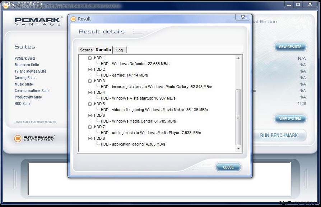Switch to the Scores tab
321x207 pixels.
(x=86, y=50)
